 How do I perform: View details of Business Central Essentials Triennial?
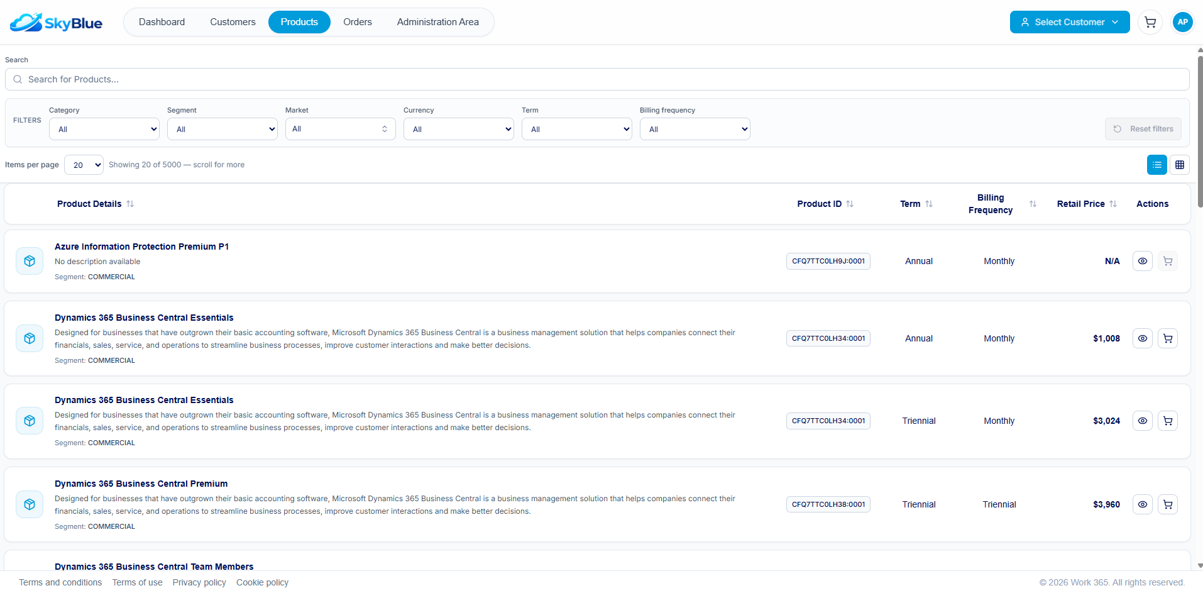pyautogui.click(x=1142, y=421)
